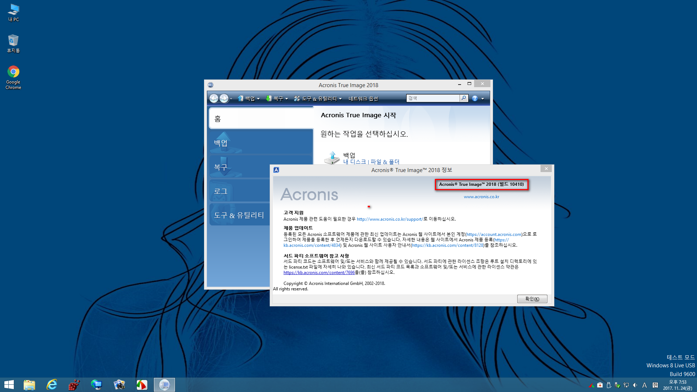Click the Acronis A icon in dialog title
The width and height of the screenshot is (697, 392).
[276, 170]
